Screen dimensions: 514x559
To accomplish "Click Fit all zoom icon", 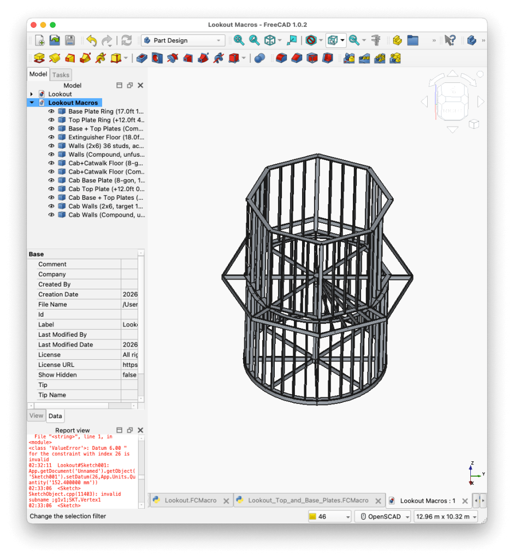I will [239, 40].
